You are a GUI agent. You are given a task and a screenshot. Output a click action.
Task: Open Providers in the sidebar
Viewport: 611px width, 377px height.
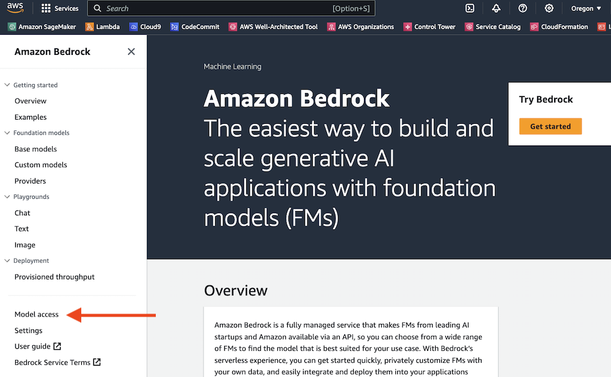point(30,181)
